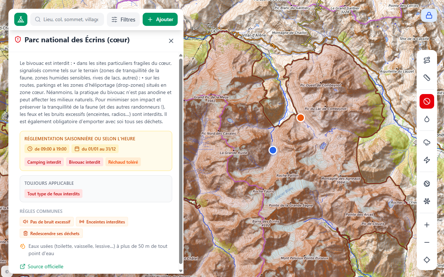This screenshot has height=277, width=444.
Task: Click the Bivouac interdit tag
Action: 85,162
